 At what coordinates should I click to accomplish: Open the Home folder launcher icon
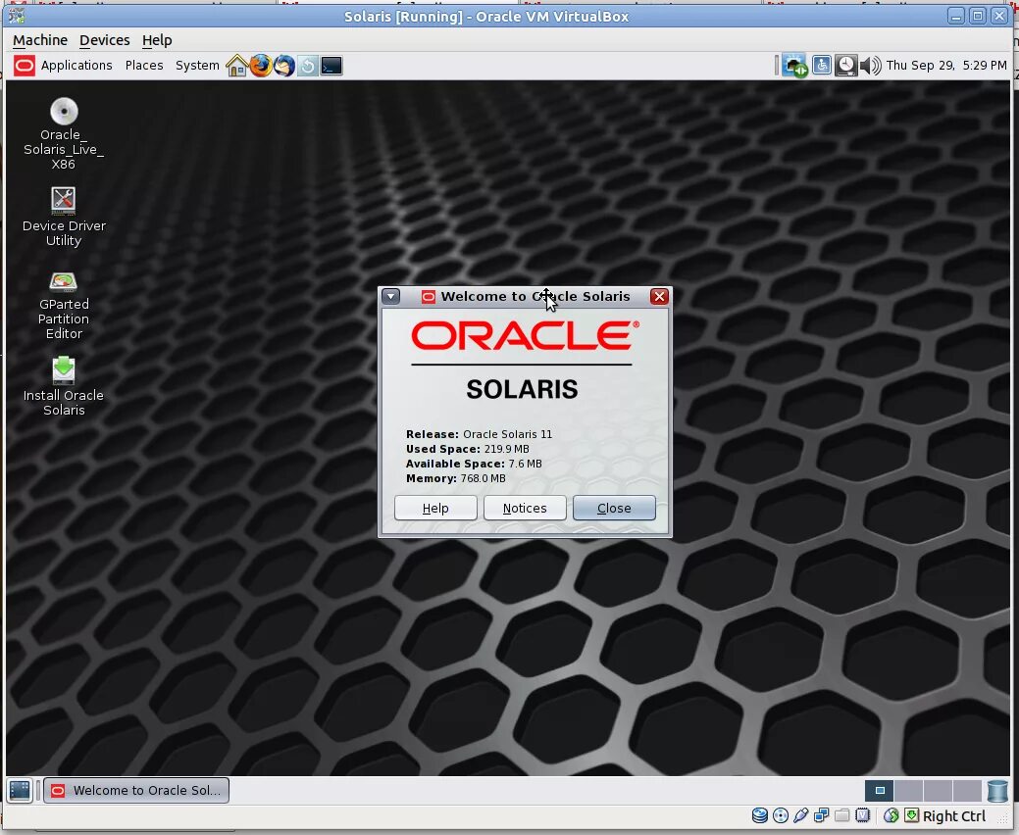236,66
